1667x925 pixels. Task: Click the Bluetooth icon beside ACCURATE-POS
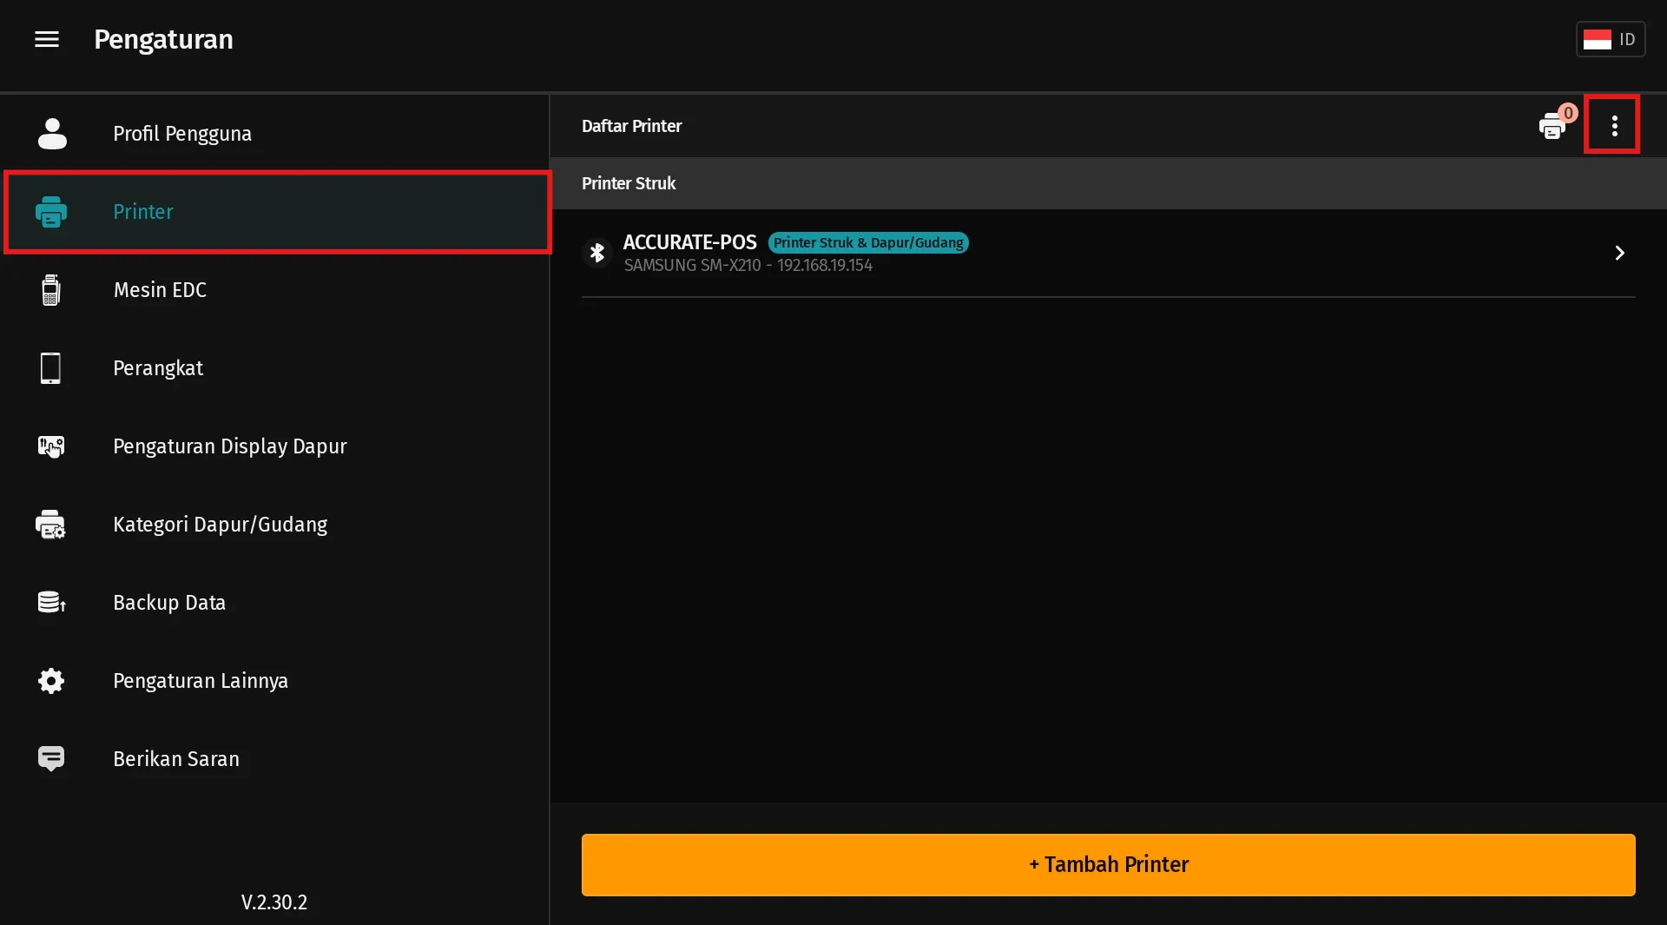597,253
